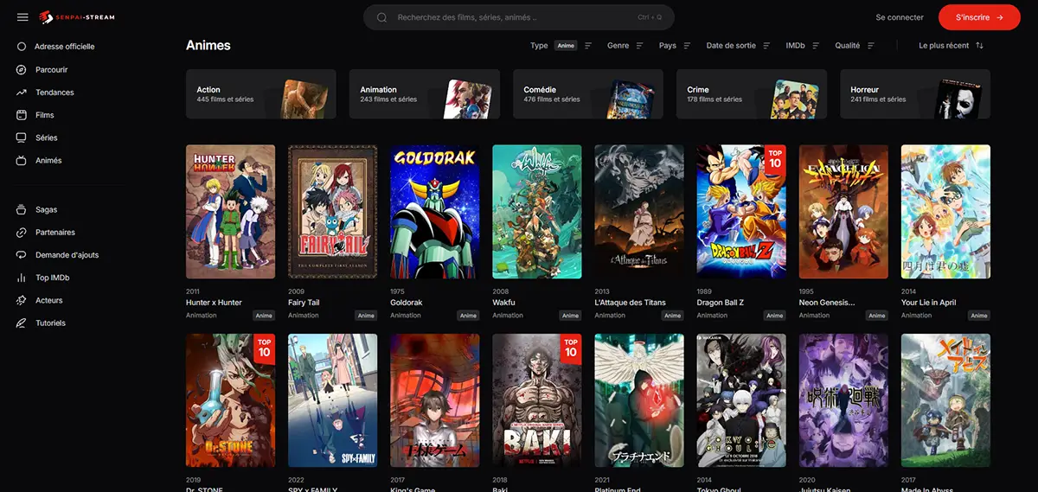Open the Made In Abyss poster
The width and height of the screenshot is (1038, 492).
coord(945,400)
